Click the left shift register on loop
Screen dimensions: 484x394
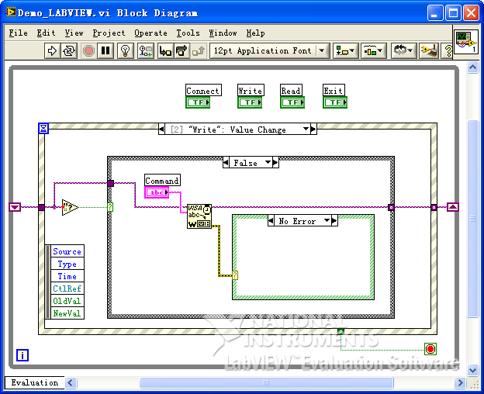click(x=15, y=207)
